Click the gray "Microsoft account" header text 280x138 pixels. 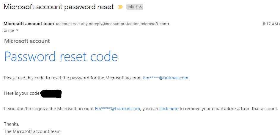click(27, 41)
